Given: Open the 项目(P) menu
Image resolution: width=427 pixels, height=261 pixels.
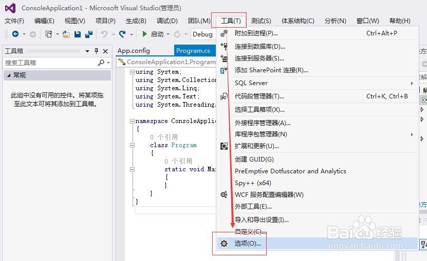Looking at the screenshot, I should coord(105,21).
